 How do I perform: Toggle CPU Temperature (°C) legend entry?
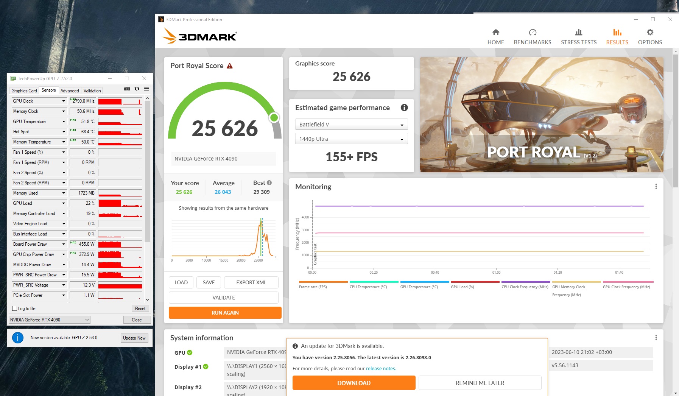(374, 285)
